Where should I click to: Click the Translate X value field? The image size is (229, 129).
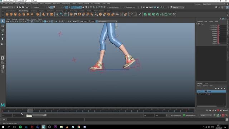tap(222, 26)
